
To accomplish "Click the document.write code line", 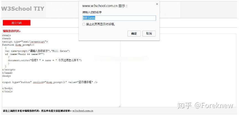I will (x=45, y=60).
